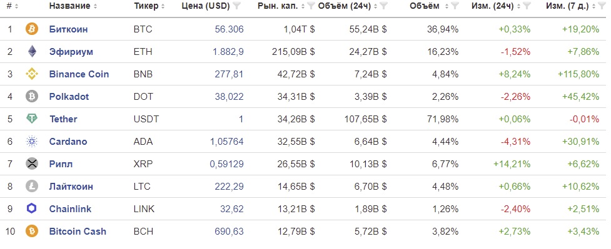Image resolution: width=611 pixels, height=249 pixels.
Task: Open the Polkadot link
Action: 69,97
